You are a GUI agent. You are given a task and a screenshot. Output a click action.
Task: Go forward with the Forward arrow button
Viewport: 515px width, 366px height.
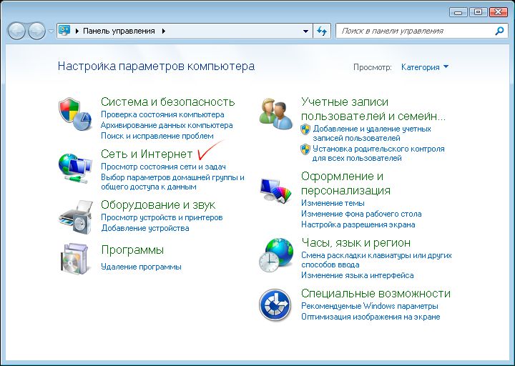(36, 31)
